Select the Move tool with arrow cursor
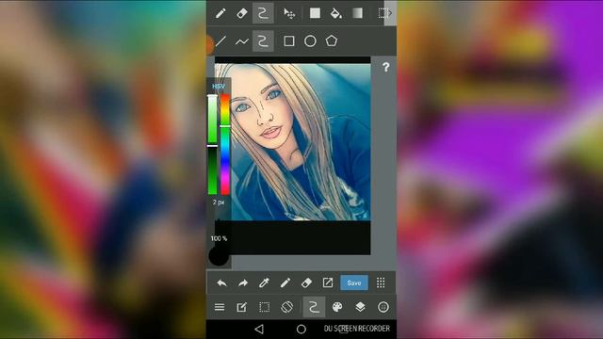 pyautogui.click(x=289, y=13)
